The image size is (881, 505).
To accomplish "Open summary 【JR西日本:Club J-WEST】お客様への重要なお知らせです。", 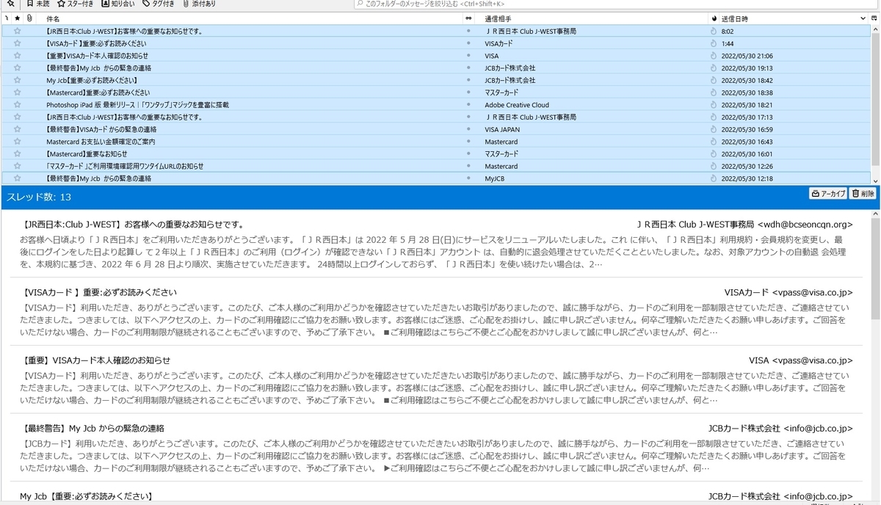I will coord(134,225).
